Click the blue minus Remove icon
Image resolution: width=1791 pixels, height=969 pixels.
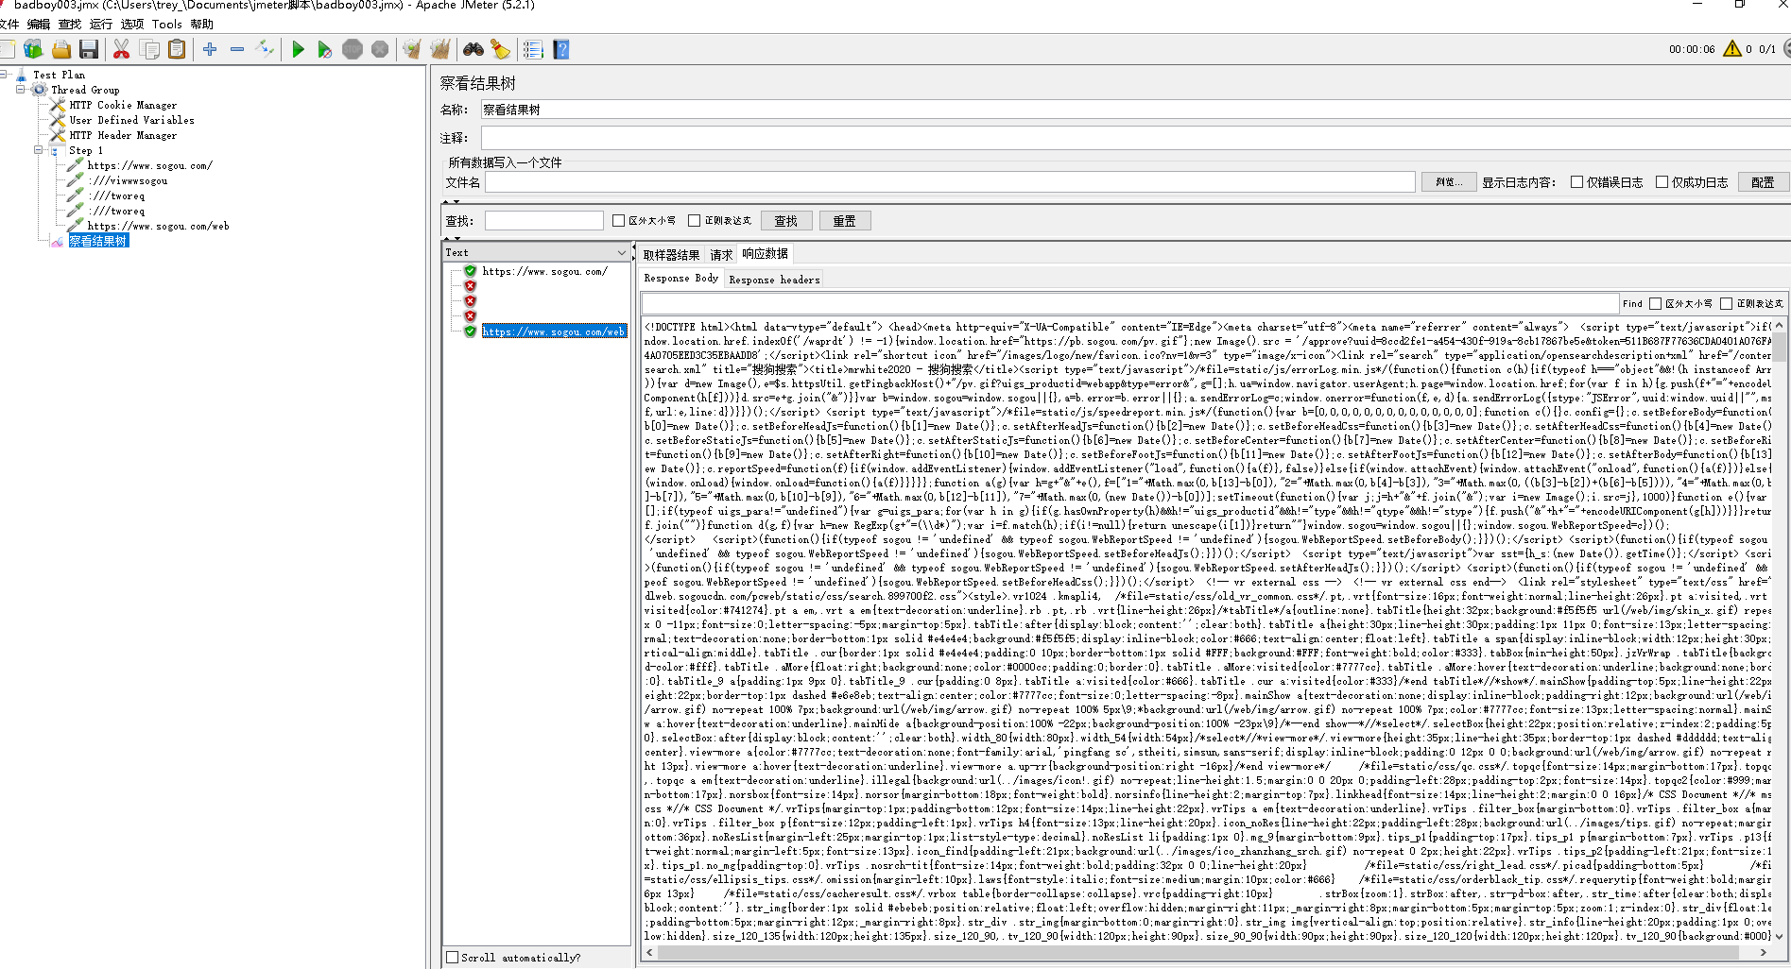coord(237,49)
